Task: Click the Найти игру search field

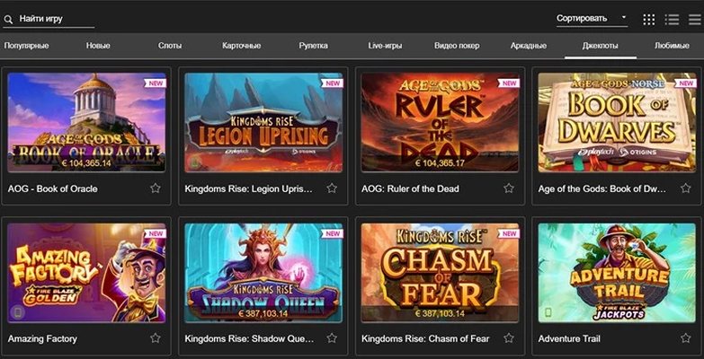Action: [54, 19]
